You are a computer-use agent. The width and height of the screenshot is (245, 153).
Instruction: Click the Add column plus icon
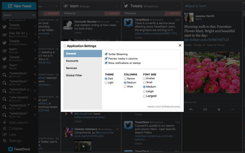tap(5, 122)
